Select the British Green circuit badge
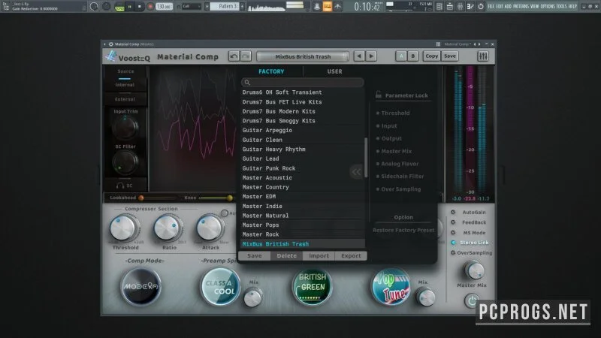Viewport: 601px width, 338px height. (312, 287)
